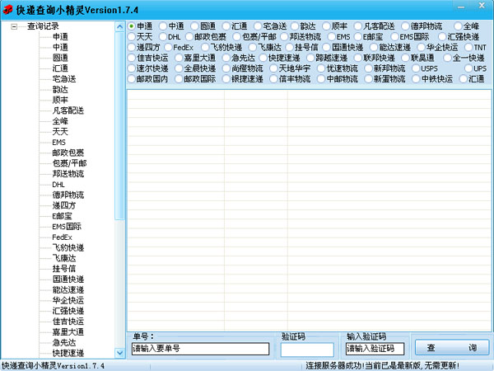This screenshot has height=371, width=494.
Task: Click the red app logo in title bar
Action: (7, 10)
